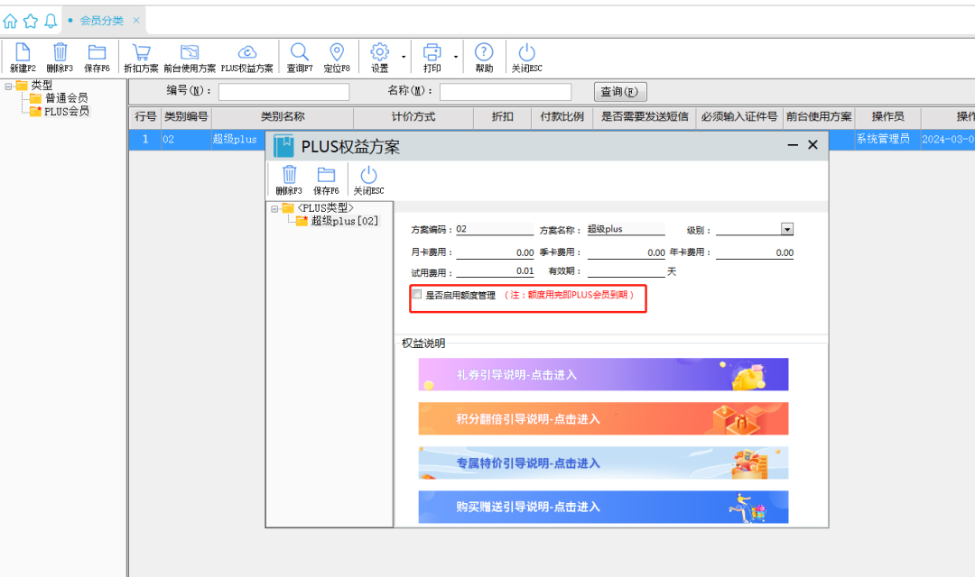
Task: Click the 帮助 help icon
Action: tap(484, 53)
